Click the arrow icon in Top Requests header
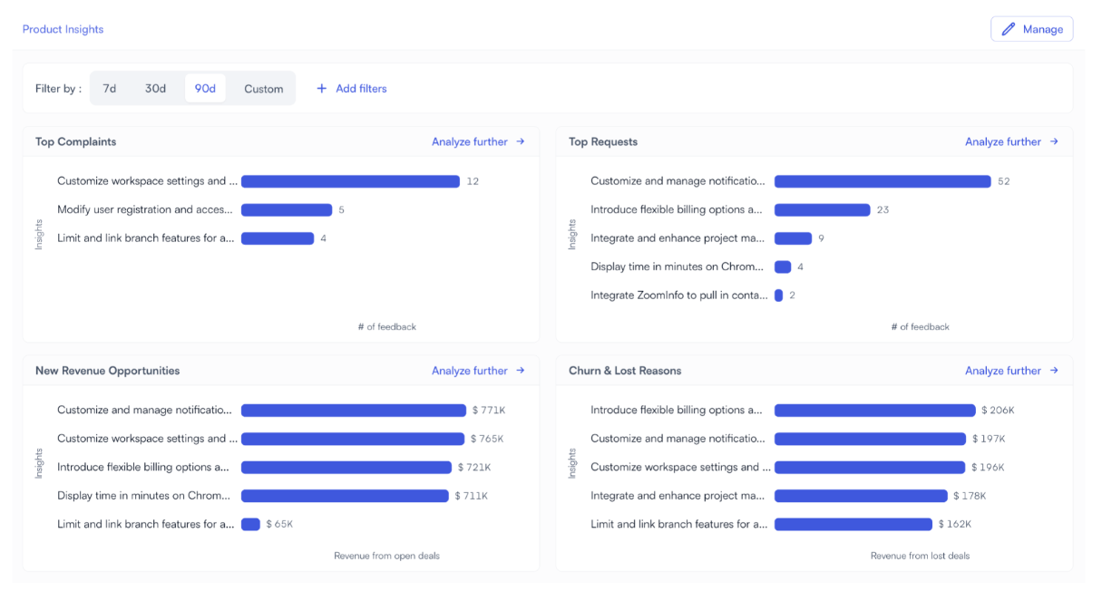The image size is (1112, 591). pos(1054,141)
